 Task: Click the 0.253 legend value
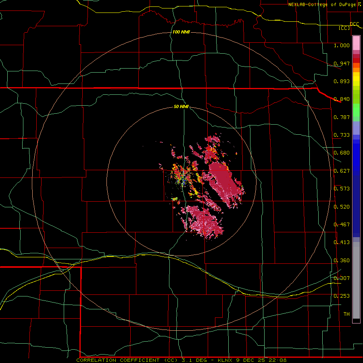(x=342, y=296)
